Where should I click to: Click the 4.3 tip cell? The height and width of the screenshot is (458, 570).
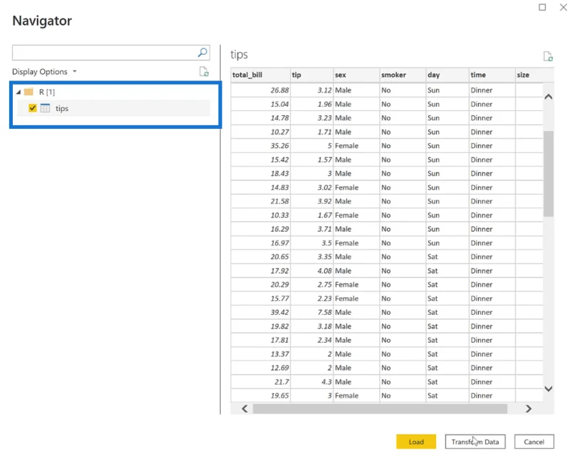point(311,382)
